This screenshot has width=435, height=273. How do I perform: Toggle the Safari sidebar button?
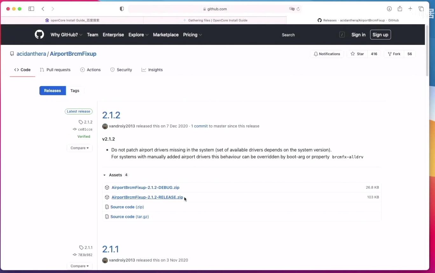coord(31,9)
